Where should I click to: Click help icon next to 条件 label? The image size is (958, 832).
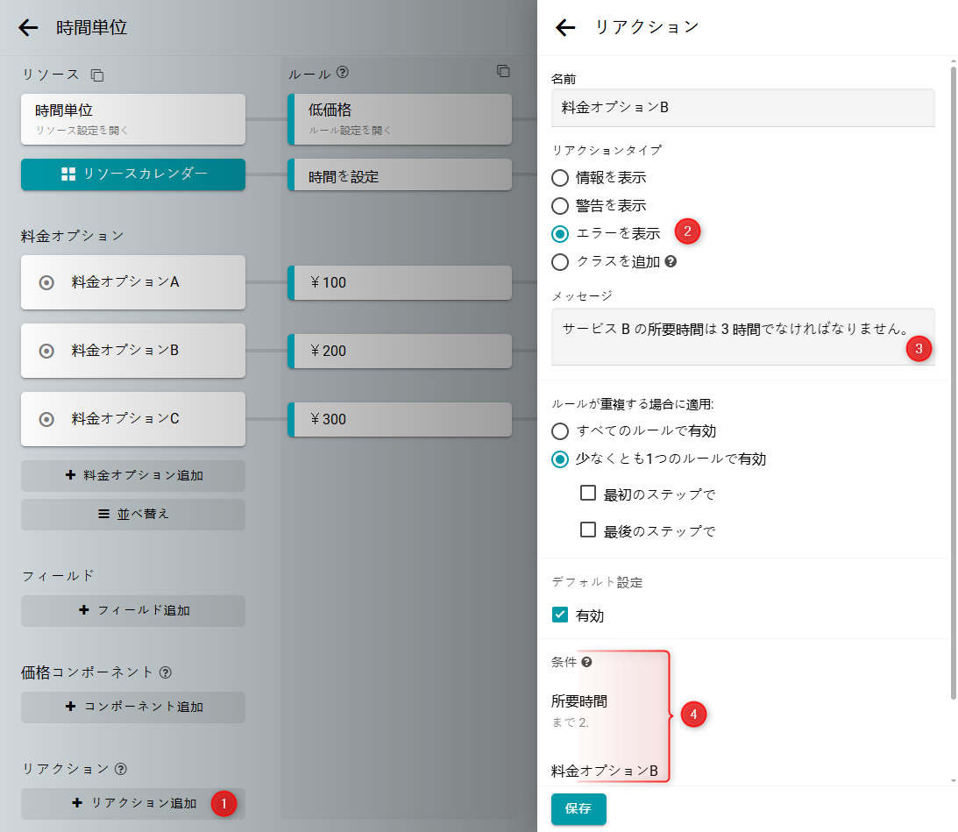coord(586,662)
